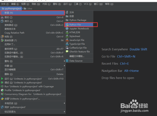Choose 在路径中替换... (A) entry
The height and width of the screenshot is (116, 157).
33,57
